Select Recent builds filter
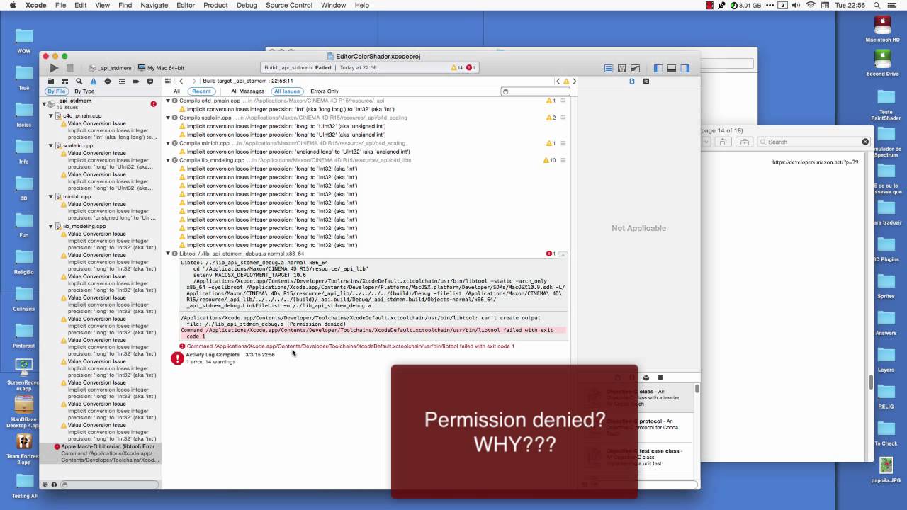The image size is (907, 510). tap(201, 91)
